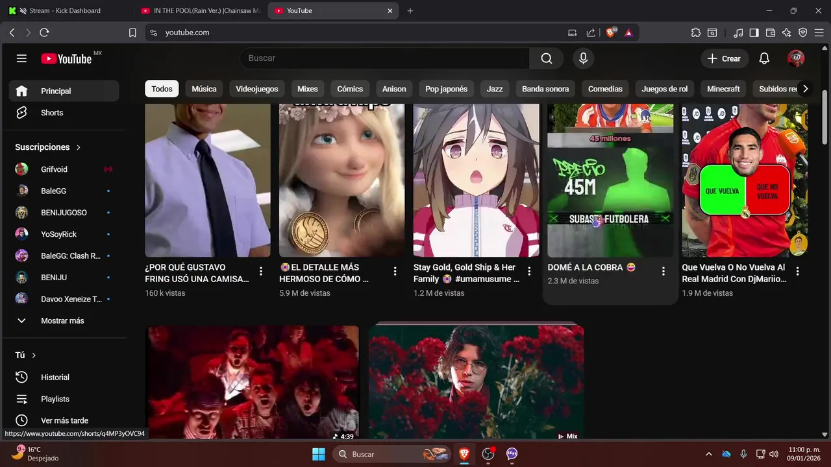The height and width of the screenshot is (467, 831).
Task: Open the 4:39 red crowd video thumbnail
Action: [x=252, y=383]
